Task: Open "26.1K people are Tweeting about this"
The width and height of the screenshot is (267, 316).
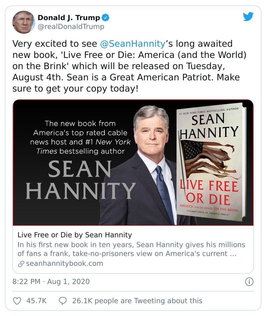Action: (x=137, y=301)
